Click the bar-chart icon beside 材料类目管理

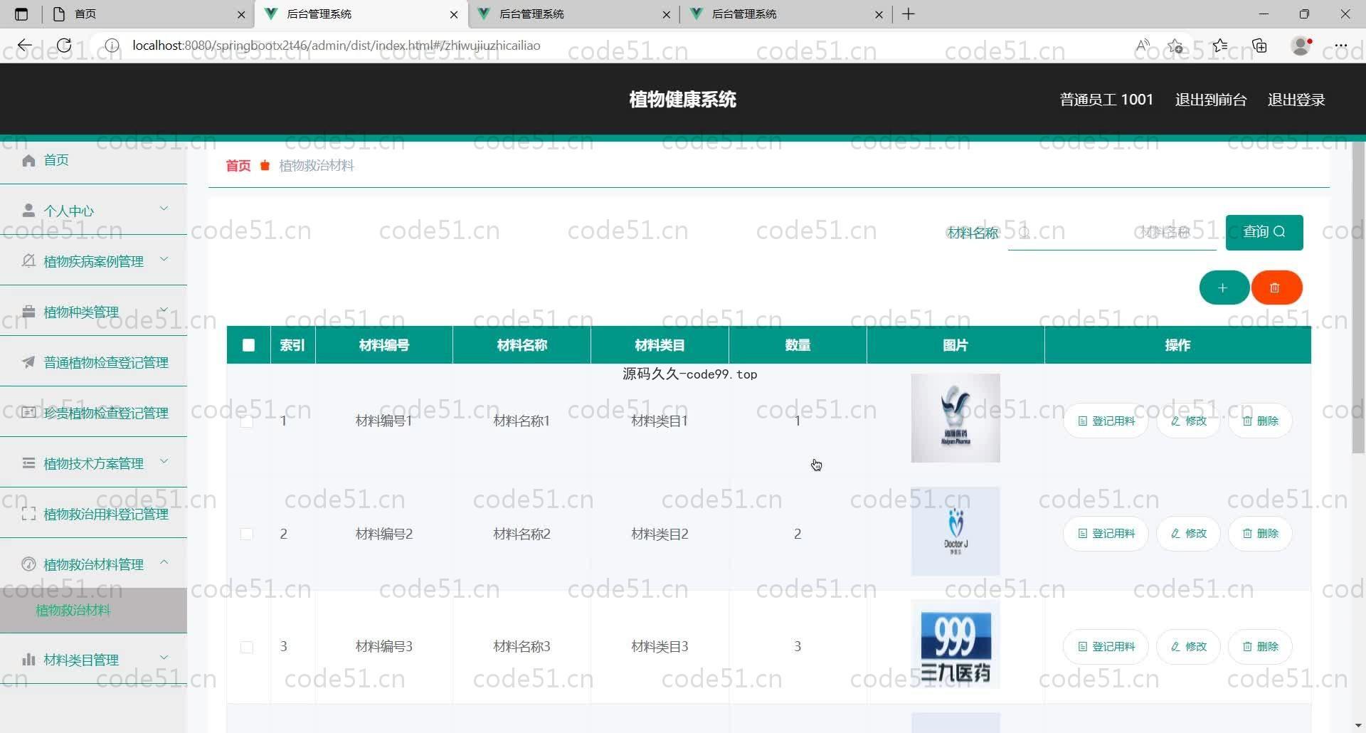coord(28,660)
